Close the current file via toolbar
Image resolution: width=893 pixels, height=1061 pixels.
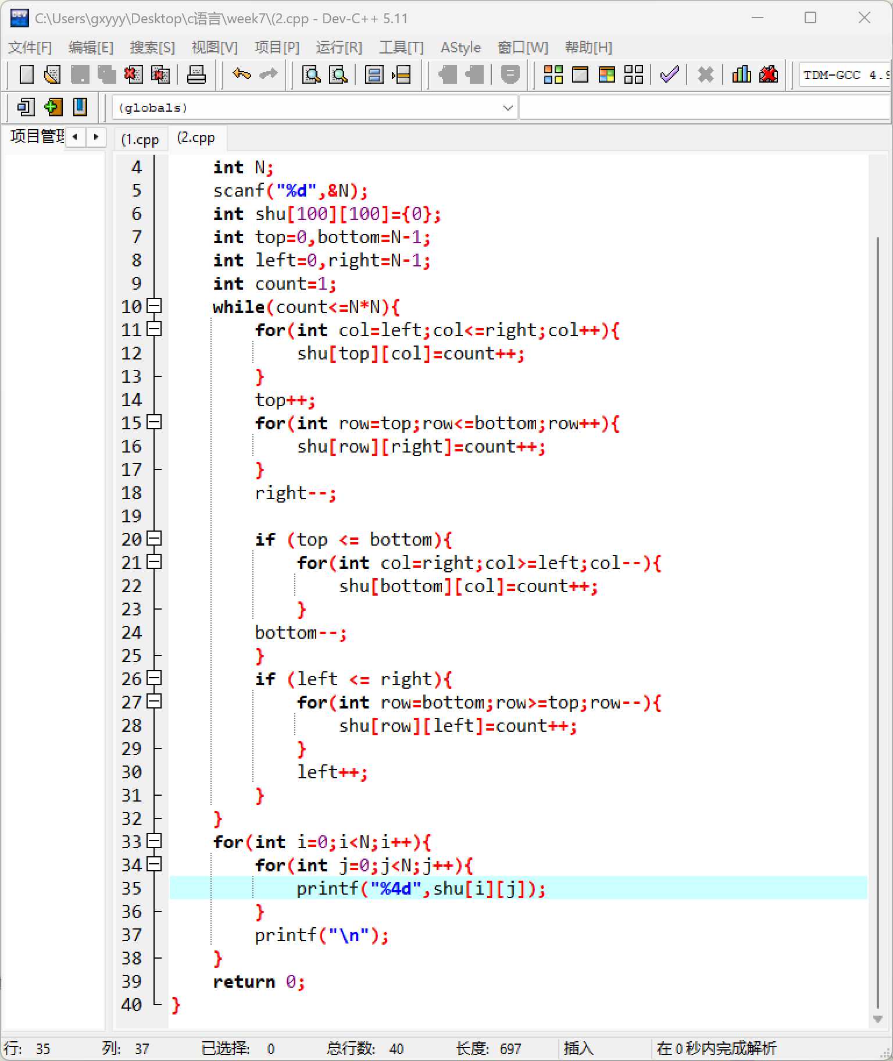tap(133, 74)
